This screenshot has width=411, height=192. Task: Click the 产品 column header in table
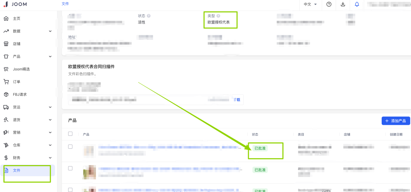pos(86,134)
